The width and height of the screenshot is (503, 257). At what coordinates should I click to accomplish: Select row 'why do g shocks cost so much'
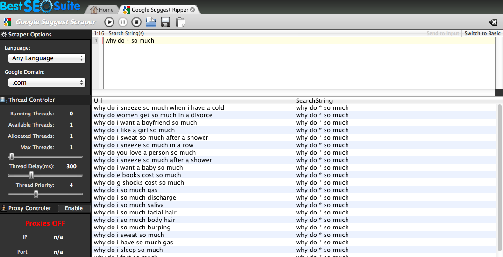(294, 183)
